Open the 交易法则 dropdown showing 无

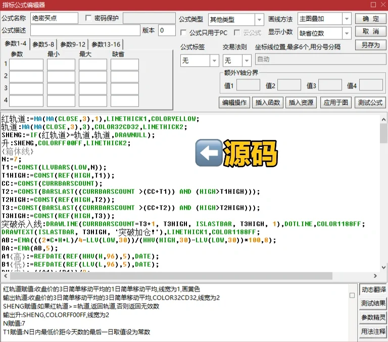(247, 61)
